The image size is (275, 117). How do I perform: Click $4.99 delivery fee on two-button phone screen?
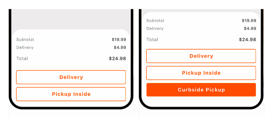(x=120, y=48)
